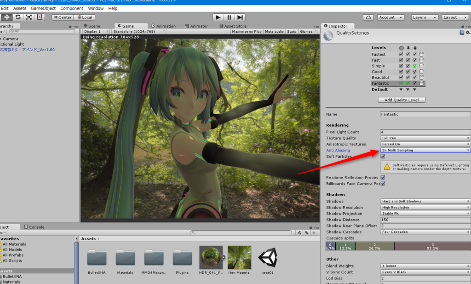Select the Rotate transform tool
Screen dimensions: 471x284
18,17
